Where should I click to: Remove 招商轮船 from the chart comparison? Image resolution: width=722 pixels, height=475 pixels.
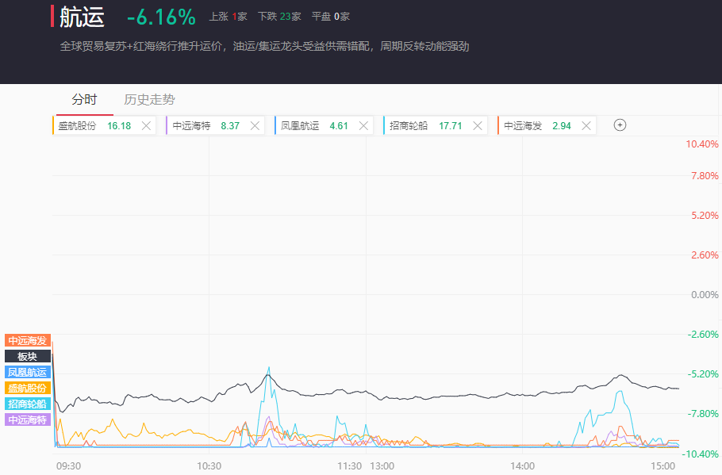pyautogui.click(x=478, y=125)
